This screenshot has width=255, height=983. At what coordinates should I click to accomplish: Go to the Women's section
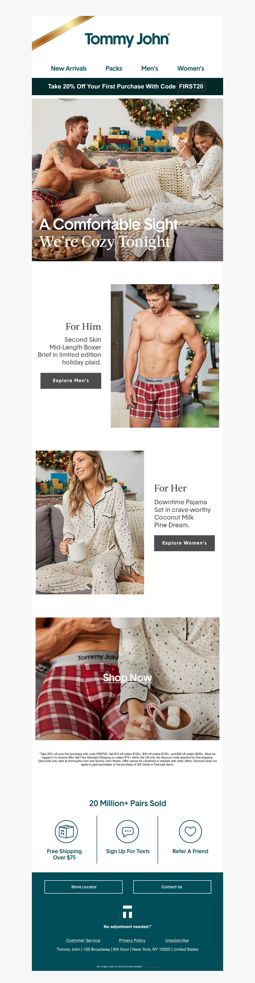point(191,68)
